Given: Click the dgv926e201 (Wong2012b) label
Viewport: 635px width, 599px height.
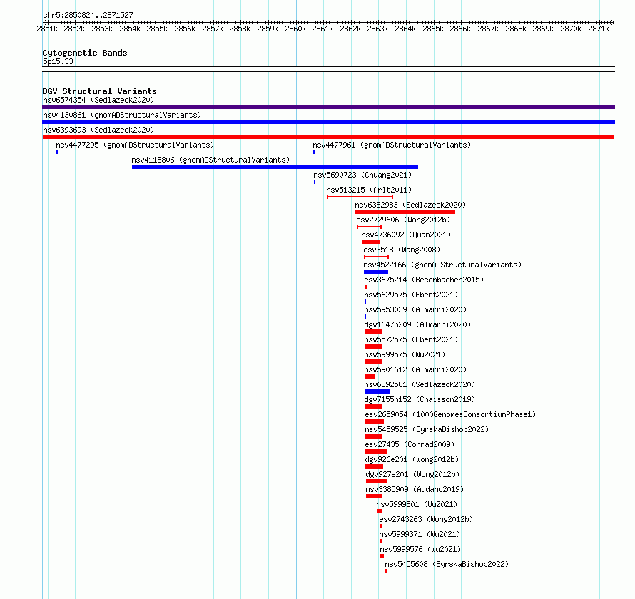Looking at the screenshot, I should tap(412, 459).
